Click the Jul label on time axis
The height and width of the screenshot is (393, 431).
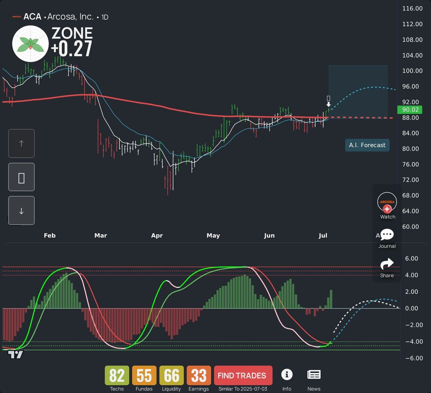tap(323, 235)
